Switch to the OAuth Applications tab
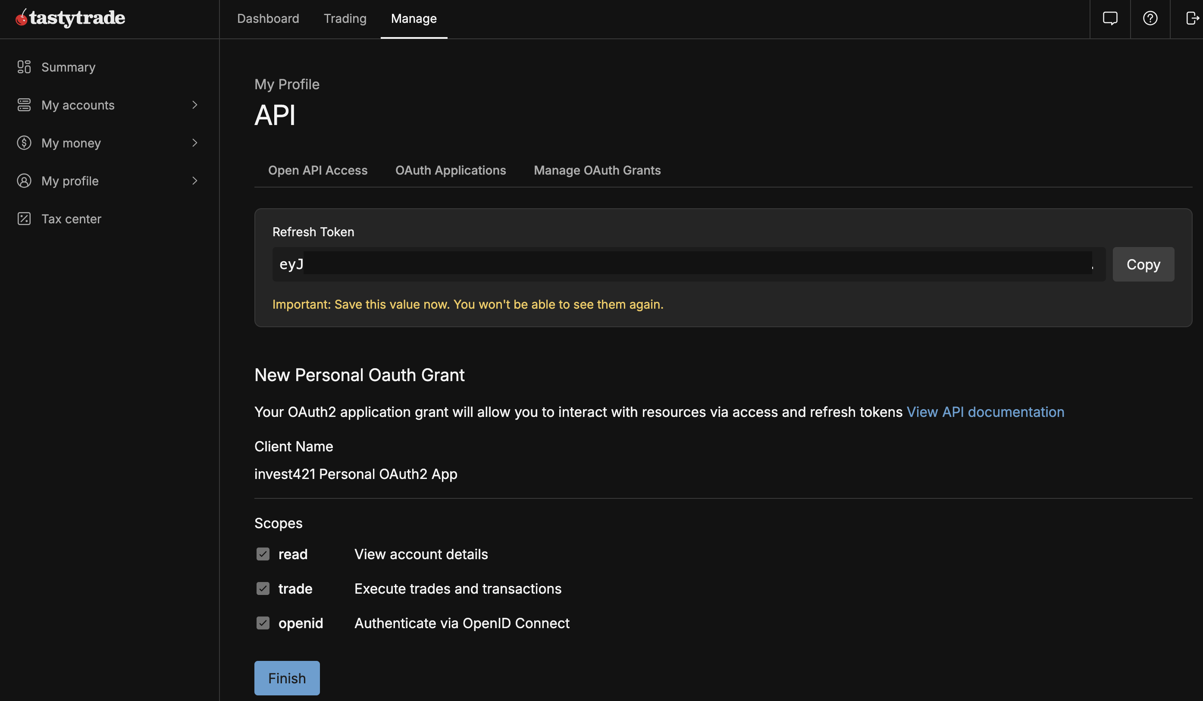Viewport: 1203px width, 701px height. point(450,170)
